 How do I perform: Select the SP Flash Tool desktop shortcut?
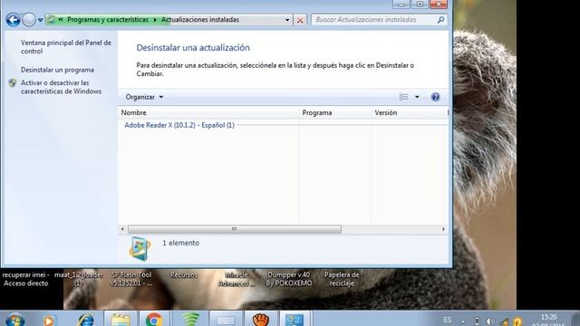click(x=131, y=279)
